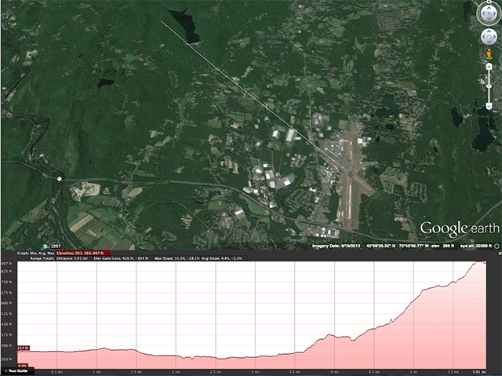Open historical imagery clock icon near 1997

tap(45, 246)
